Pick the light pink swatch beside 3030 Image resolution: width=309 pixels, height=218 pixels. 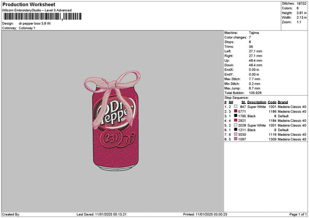(235, 134)
